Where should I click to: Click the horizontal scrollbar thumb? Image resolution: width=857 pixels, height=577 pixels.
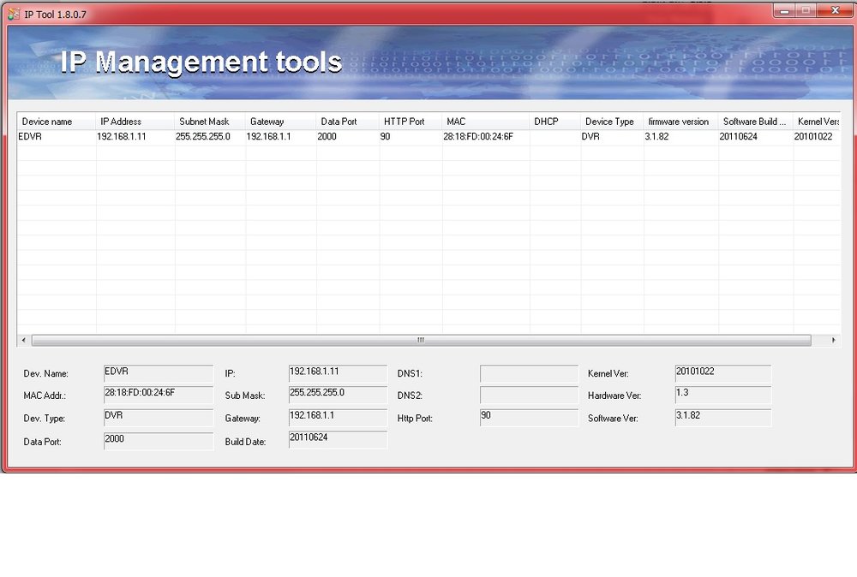(x=422, y=340)
